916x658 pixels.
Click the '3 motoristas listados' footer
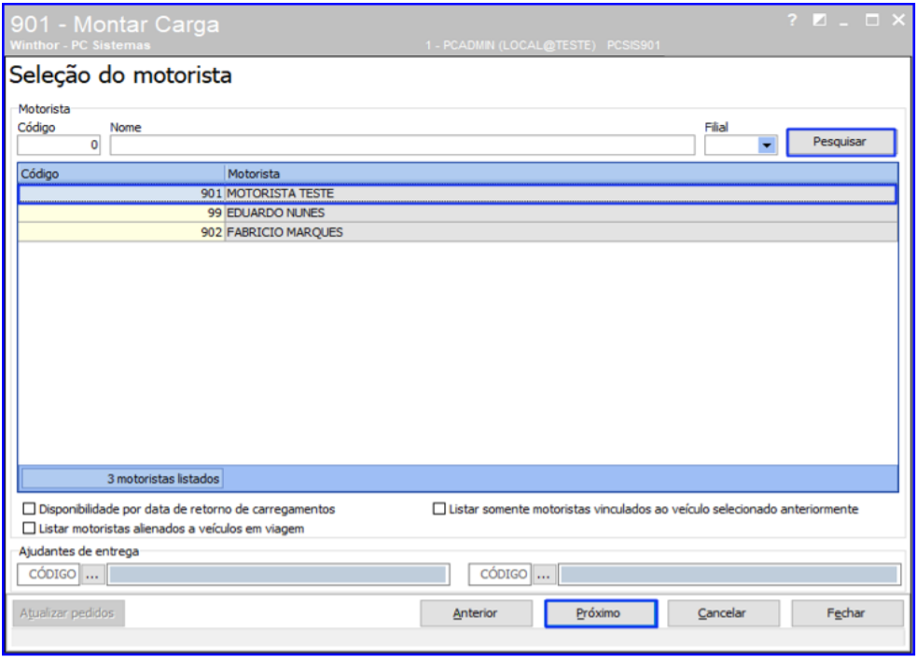click(x=122, y=479)
